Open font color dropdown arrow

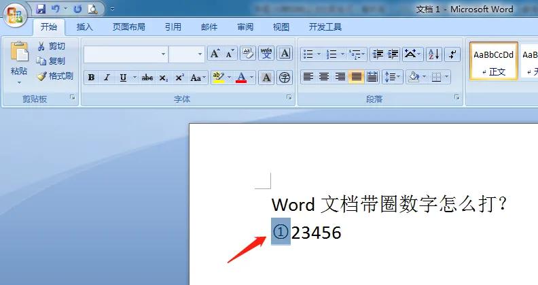coord(252,78)
